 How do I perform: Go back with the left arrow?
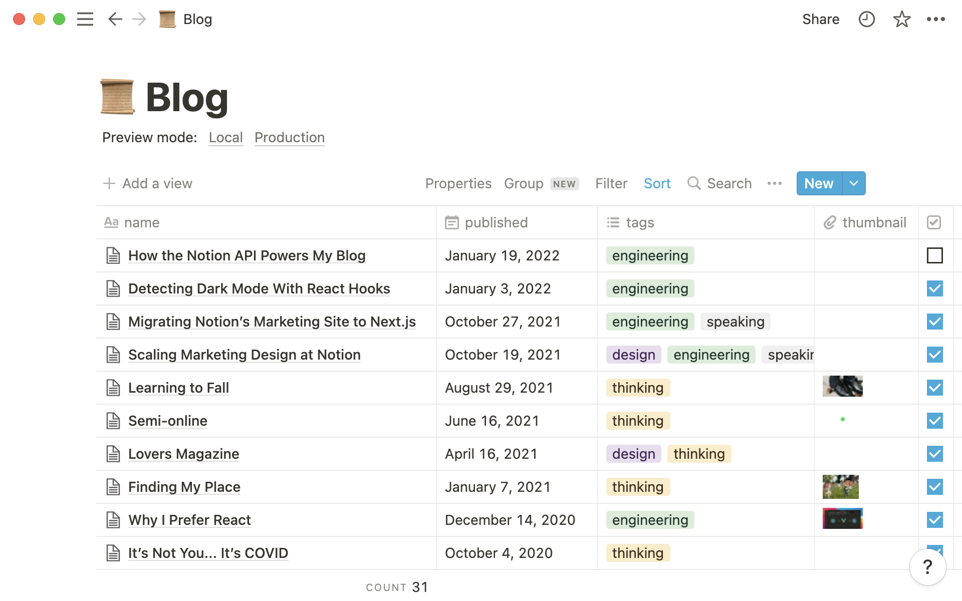[115, 19]
